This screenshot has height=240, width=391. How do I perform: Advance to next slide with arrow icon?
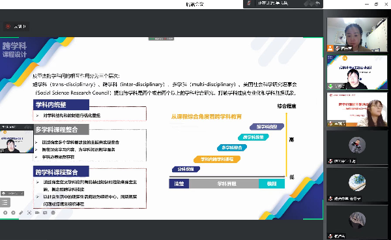13,213
